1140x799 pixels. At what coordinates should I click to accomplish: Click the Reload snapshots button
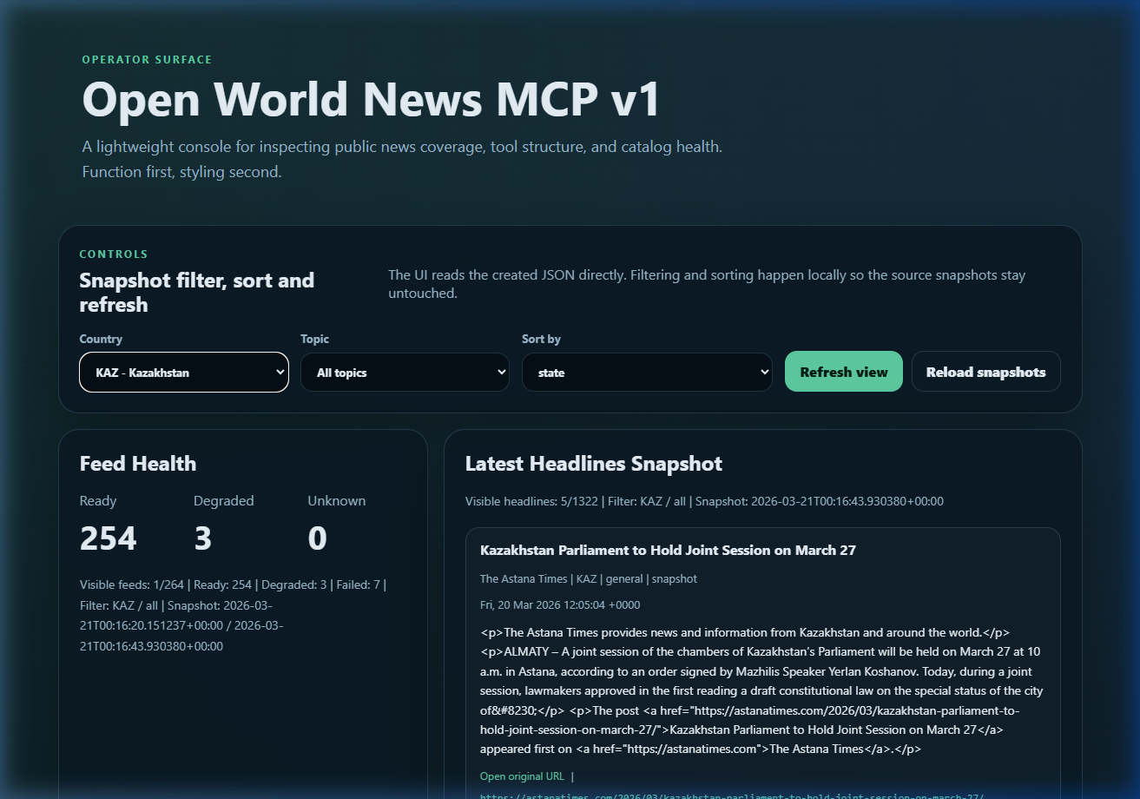coord(986,372)
